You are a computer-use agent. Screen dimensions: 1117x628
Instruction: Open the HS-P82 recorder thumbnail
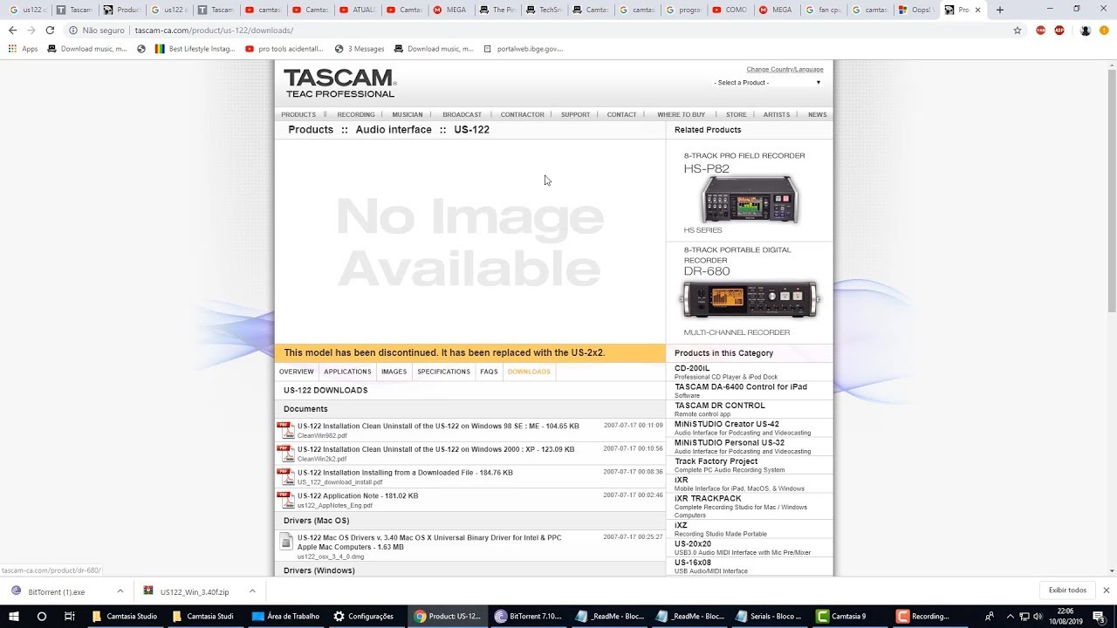(x=749, y=199)
